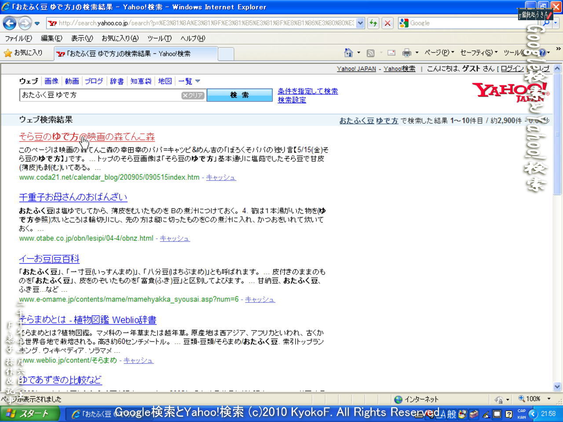The image size is (563, 422).
Task: Expand the 一覧 category dropdown
Action: 189,81
